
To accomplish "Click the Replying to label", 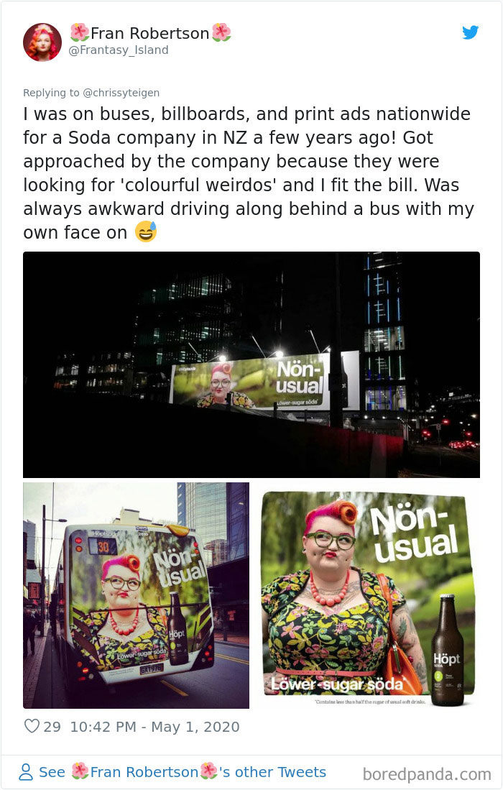I will [51, 93].
